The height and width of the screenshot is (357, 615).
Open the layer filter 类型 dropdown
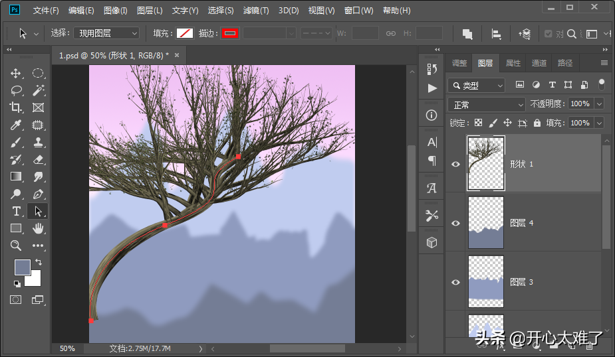(476, 86)
